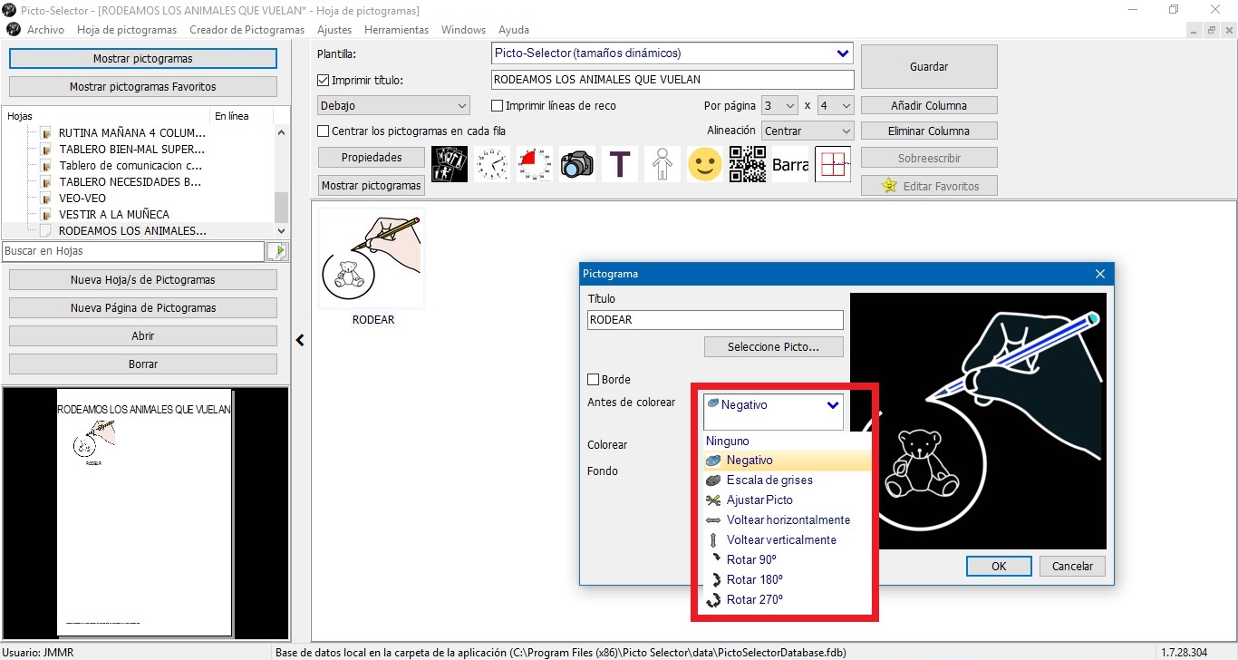The image size is (1238, 660).
Task: Click the clock pictogram icon
Action: [x=492, y=164]
